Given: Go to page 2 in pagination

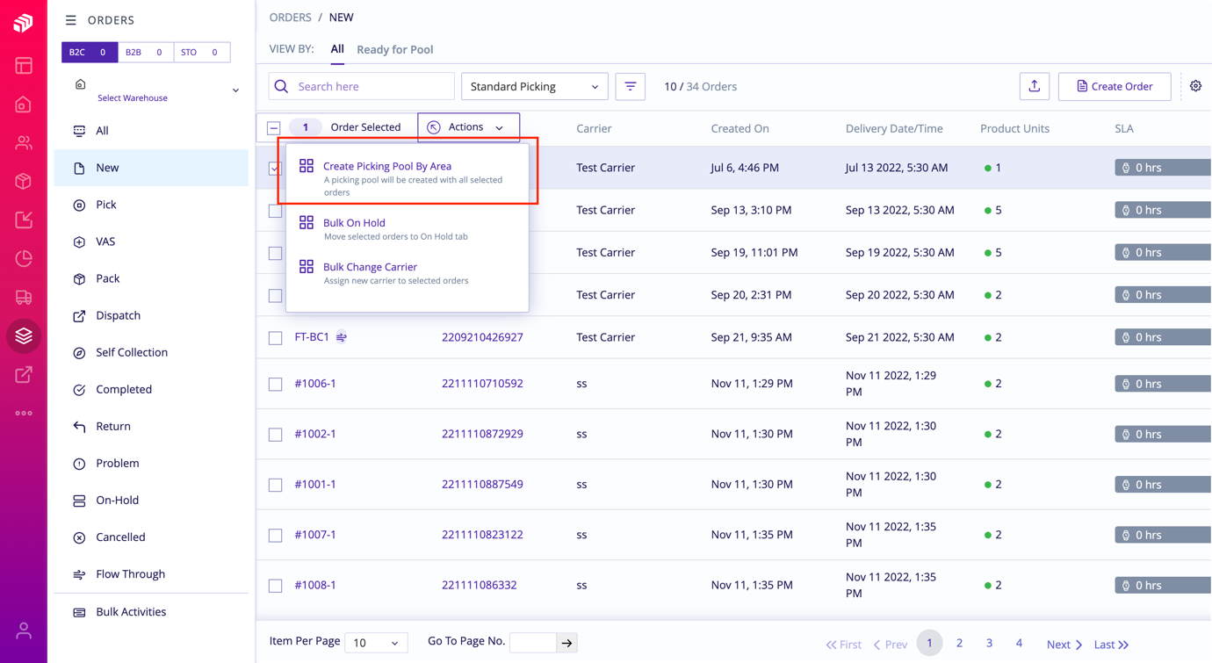Looking at the screenshot, I should pos(959,643).
